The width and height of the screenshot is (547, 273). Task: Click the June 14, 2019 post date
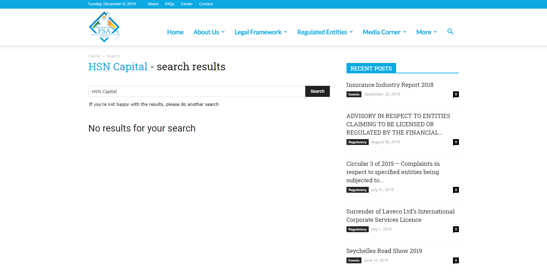(376, 260)
